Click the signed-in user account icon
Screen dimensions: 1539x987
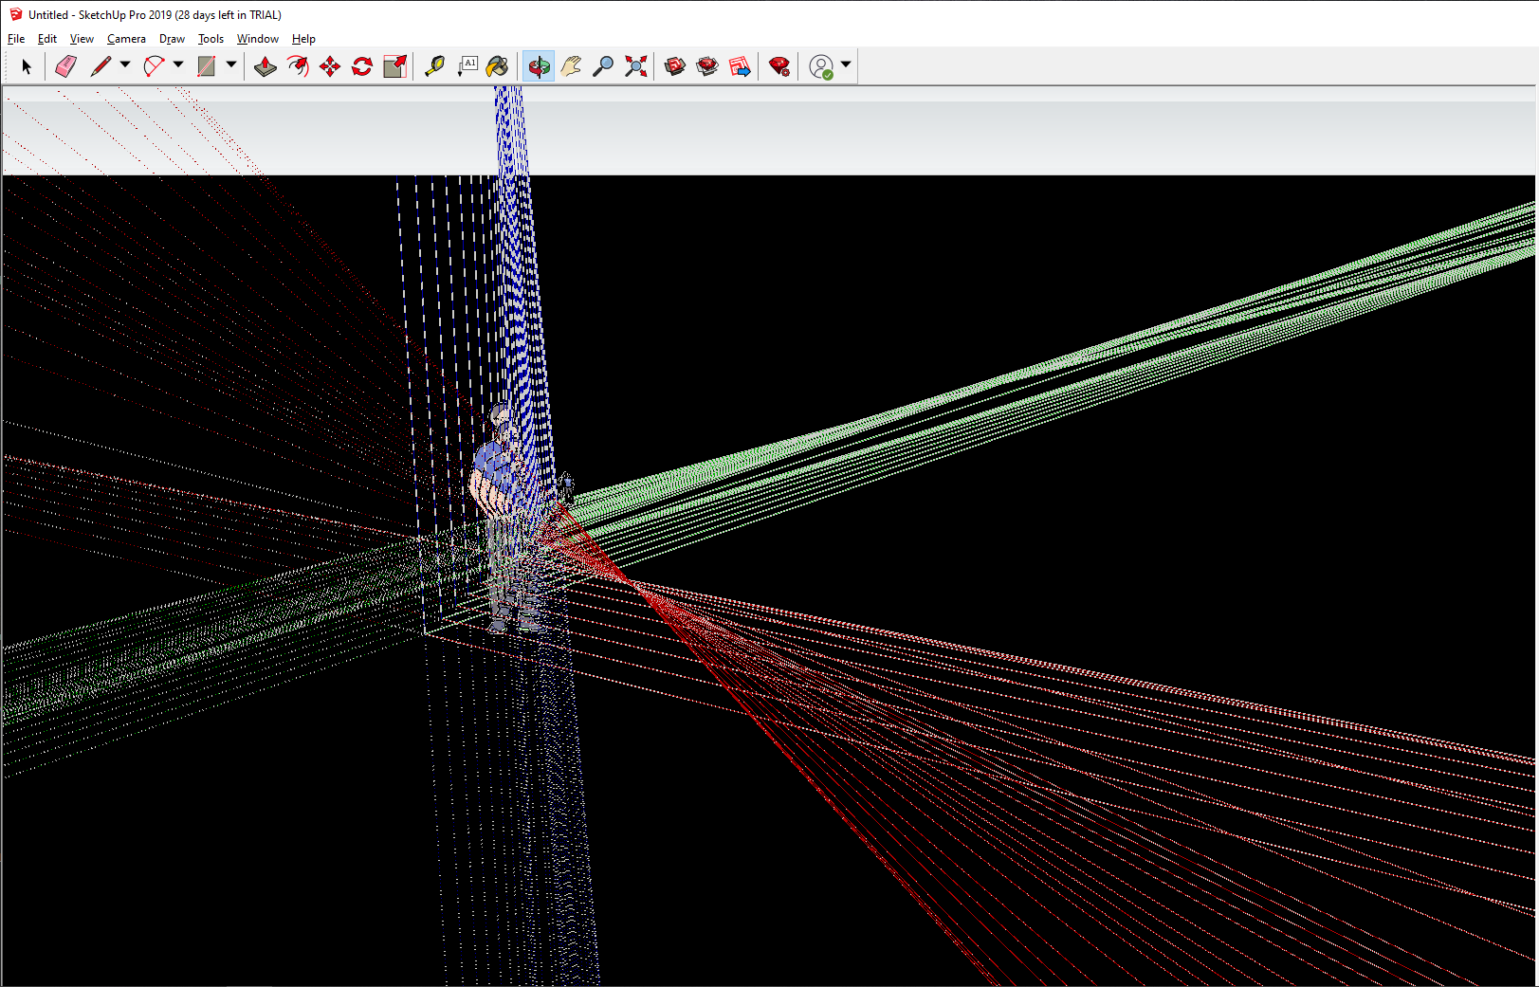tap(821, 66)
